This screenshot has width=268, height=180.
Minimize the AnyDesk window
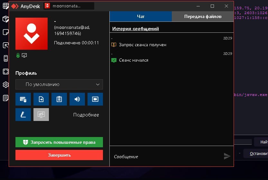coord(198,6)
